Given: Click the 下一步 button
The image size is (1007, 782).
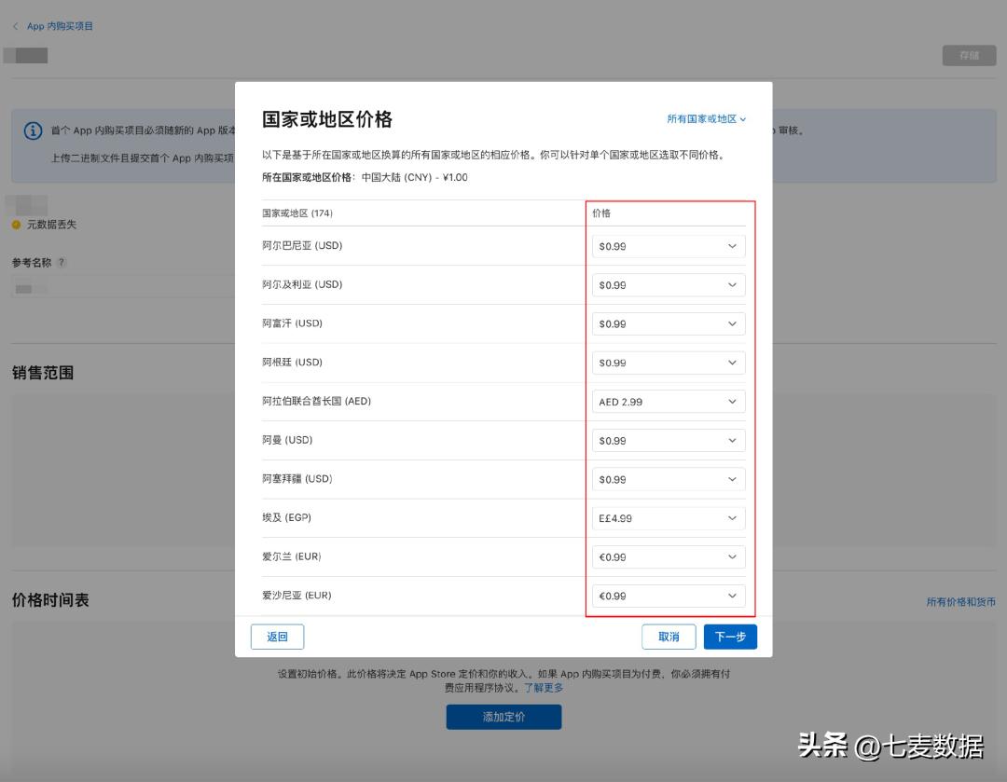Looking at the screenshot, I should (x=730, y=637).
